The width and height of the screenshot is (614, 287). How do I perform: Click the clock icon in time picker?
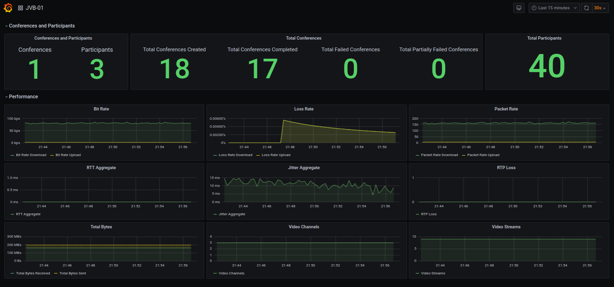(x=534, y=8)
